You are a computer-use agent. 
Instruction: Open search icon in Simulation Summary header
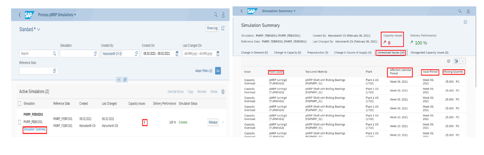460,11
